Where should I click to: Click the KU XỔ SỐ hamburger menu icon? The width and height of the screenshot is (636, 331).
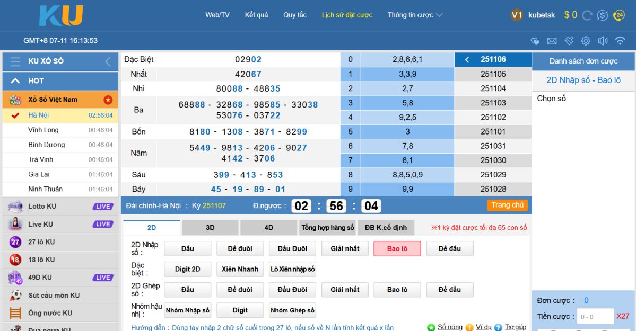point(15,61)
